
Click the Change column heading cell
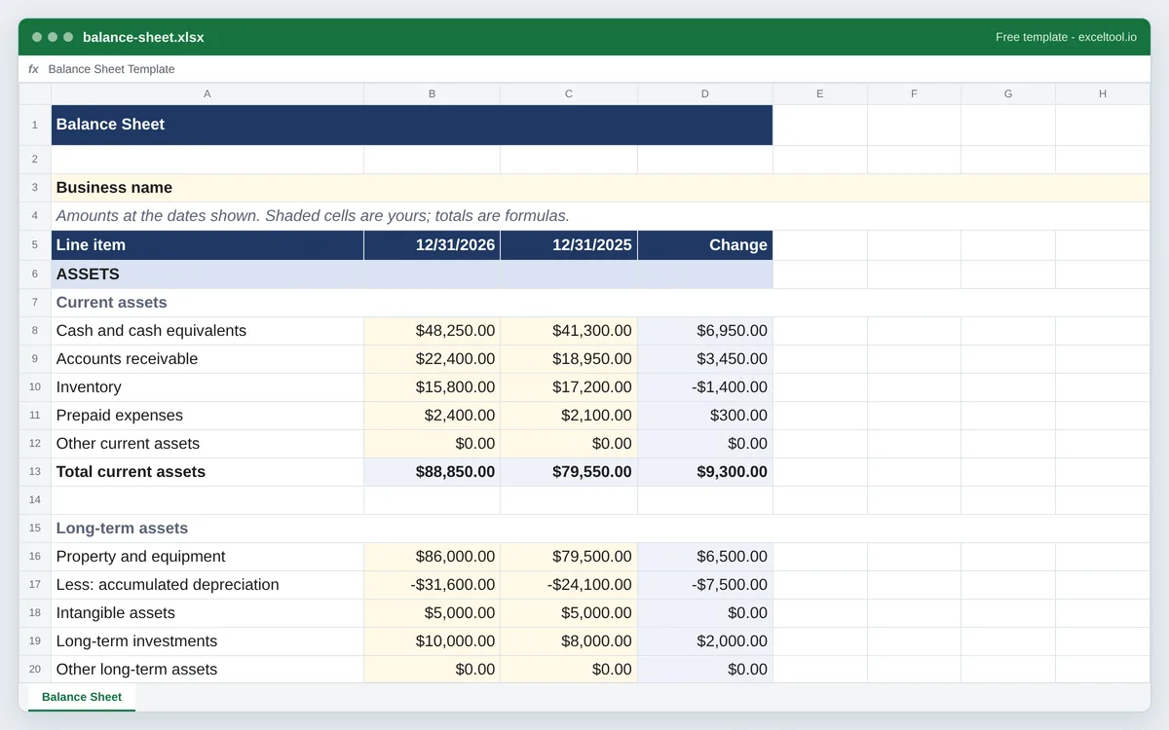pos(705,245)
